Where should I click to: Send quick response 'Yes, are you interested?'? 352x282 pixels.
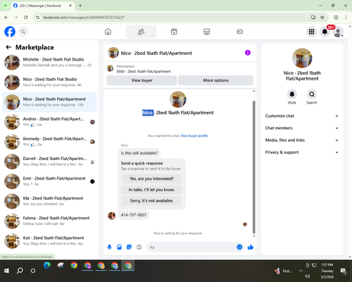pos(151,179)
